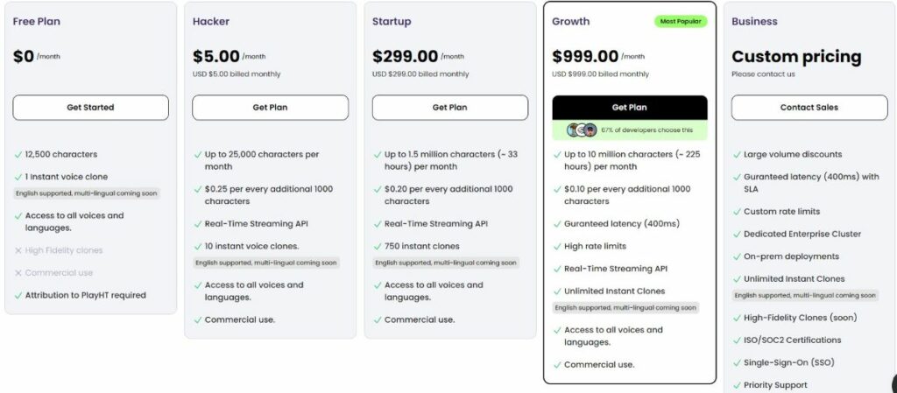This screenshot has width=897, height=393.
Task: Click checkmark next to 10 instant voice clones
Action: click(198, 247)
